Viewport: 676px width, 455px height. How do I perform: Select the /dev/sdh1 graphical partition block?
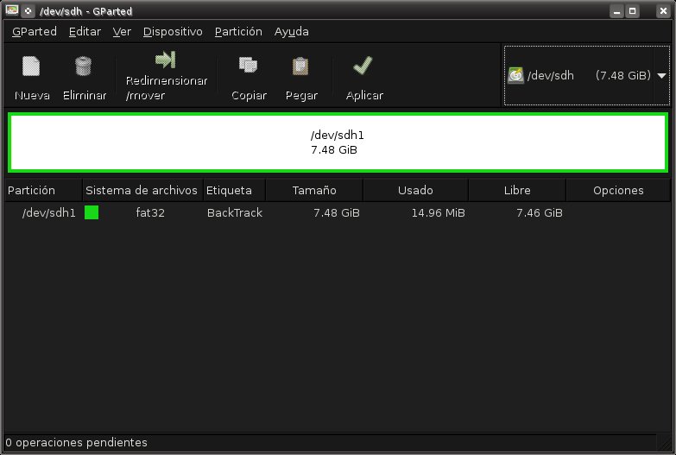point(338,142)
